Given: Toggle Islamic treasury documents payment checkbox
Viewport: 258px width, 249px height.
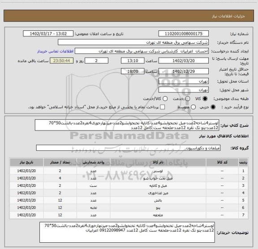Looking at the screenshot, I should pos(163,107).
